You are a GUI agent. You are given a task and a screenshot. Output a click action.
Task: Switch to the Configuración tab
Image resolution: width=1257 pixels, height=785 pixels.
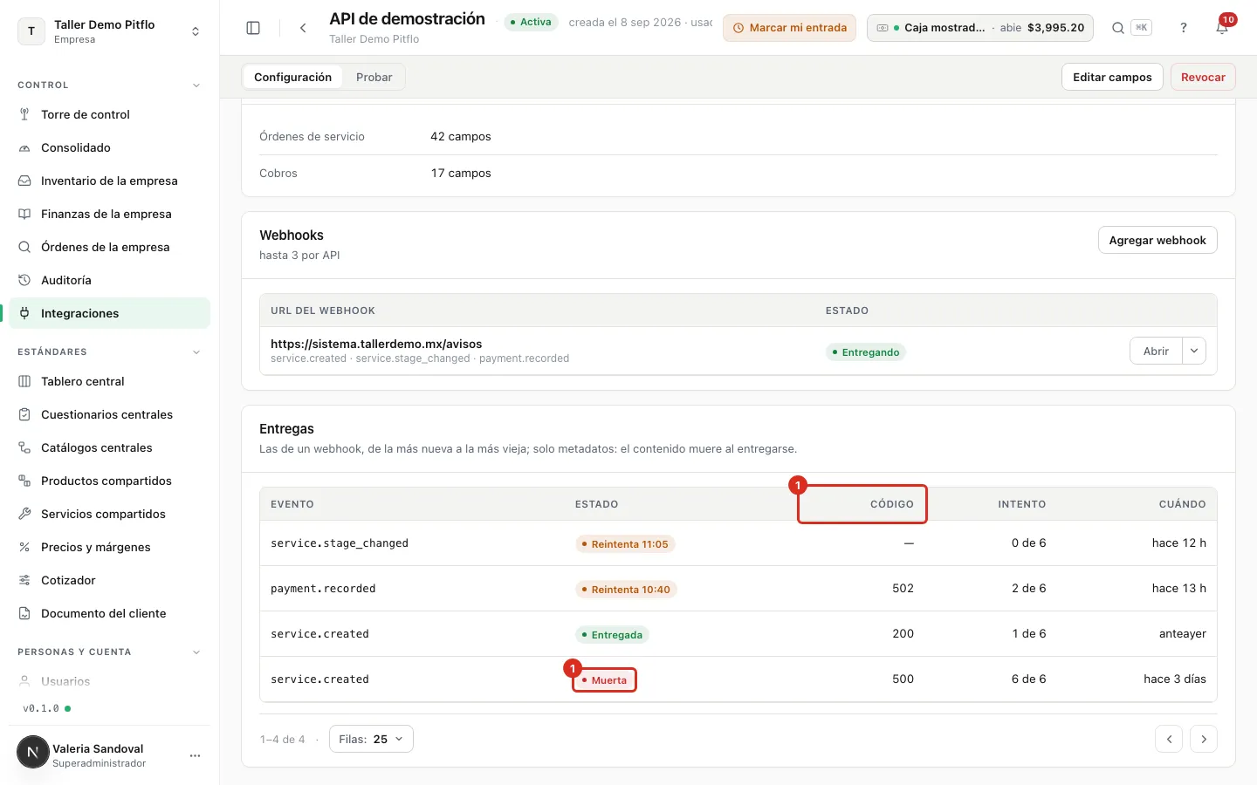pyautogui.click(x=292, y=77)
